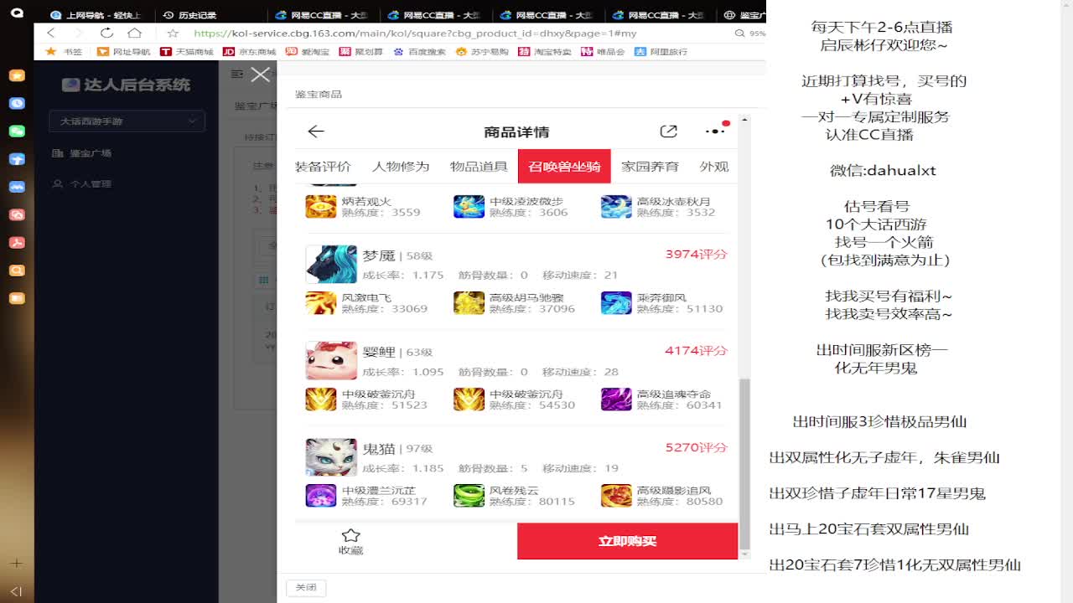Open the 京东商城 bookmark
Image resolution: width=1073 pixels, height=603 pixels.
click(250, 51)
